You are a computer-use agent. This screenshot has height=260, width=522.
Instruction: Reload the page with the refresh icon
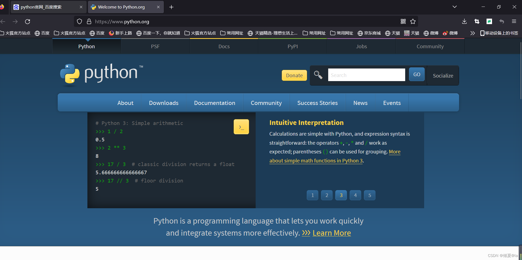[27, 21]
